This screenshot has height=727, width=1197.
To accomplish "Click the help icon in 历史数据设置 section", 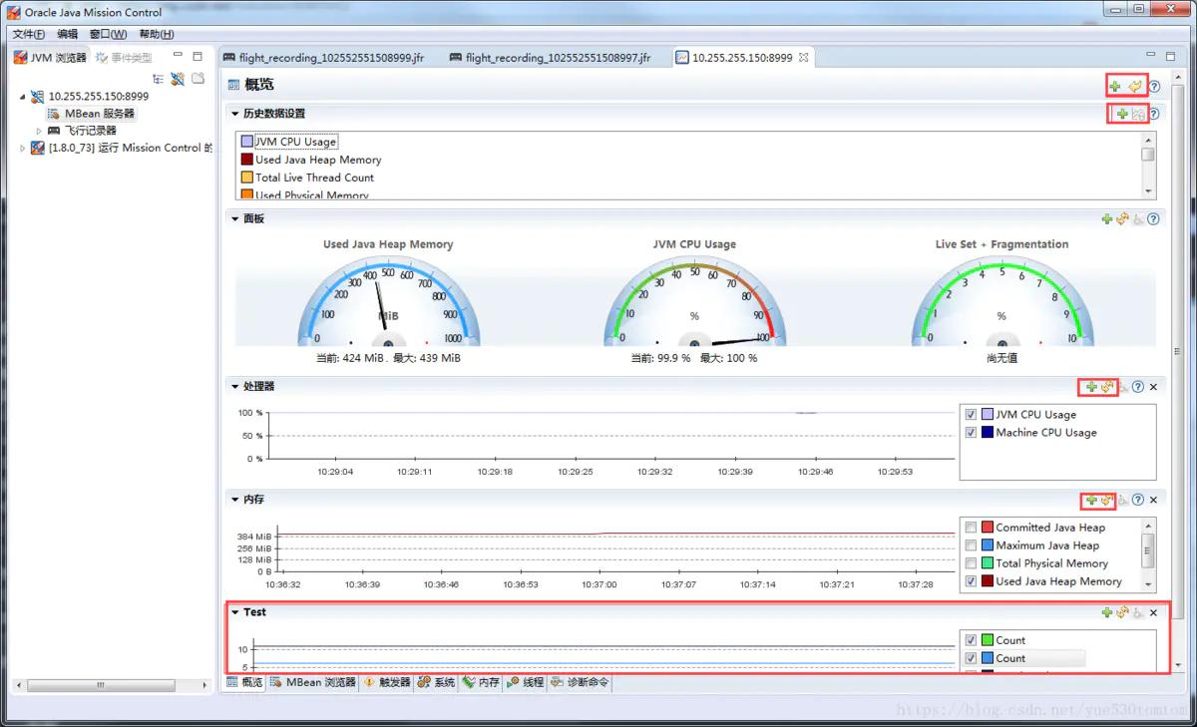I will click(x=1154, y=115).
